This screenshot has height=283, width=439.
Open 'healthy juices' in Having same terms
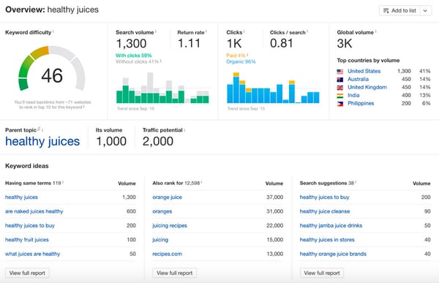click(x=21, y=197)
